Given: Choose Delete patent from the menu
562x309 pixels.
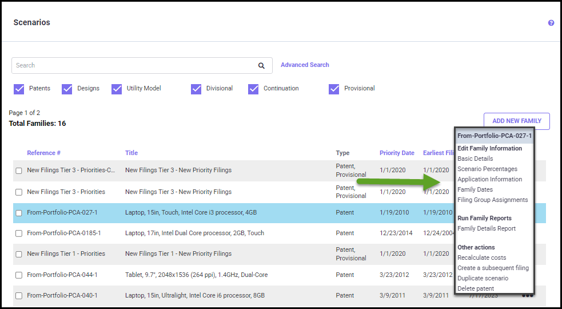Looking at the screenshot, I should 476,288.
